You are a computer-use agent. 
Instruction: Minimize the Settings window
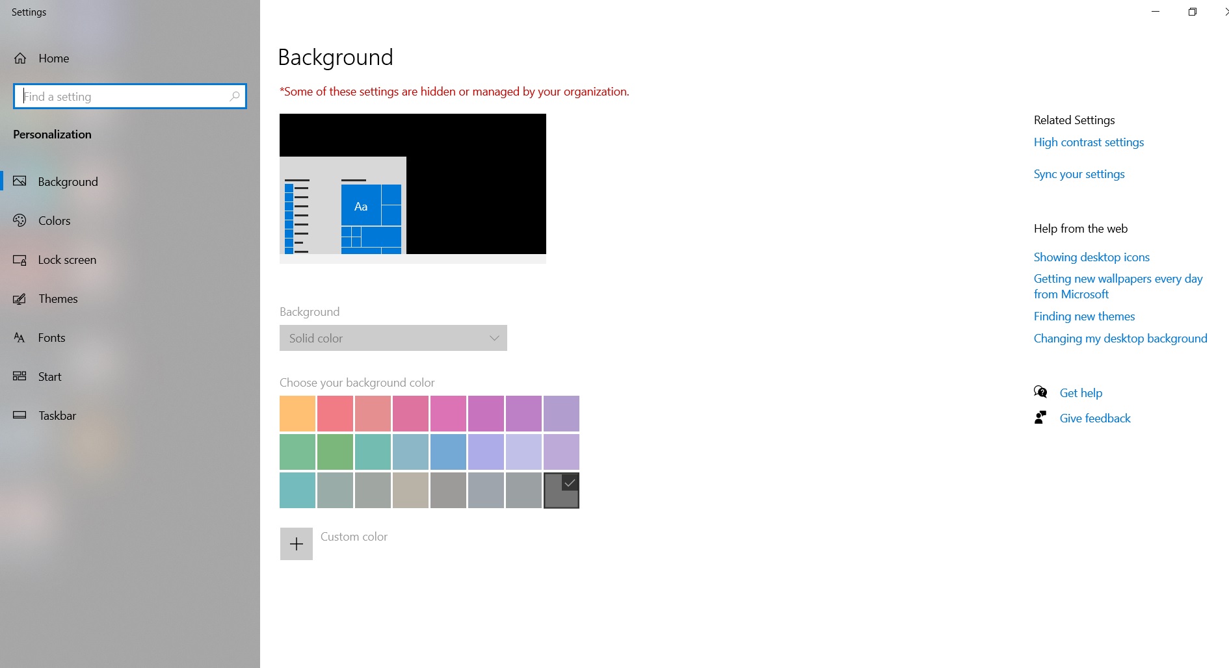(1156, 12)
